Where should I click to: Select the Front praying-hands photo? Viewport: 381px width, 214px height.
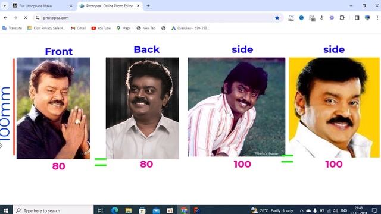coord(54,108)
